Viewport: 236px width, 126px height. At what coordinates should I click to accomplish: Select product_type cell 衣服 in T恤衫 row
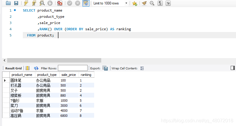[x=47, y=101]
